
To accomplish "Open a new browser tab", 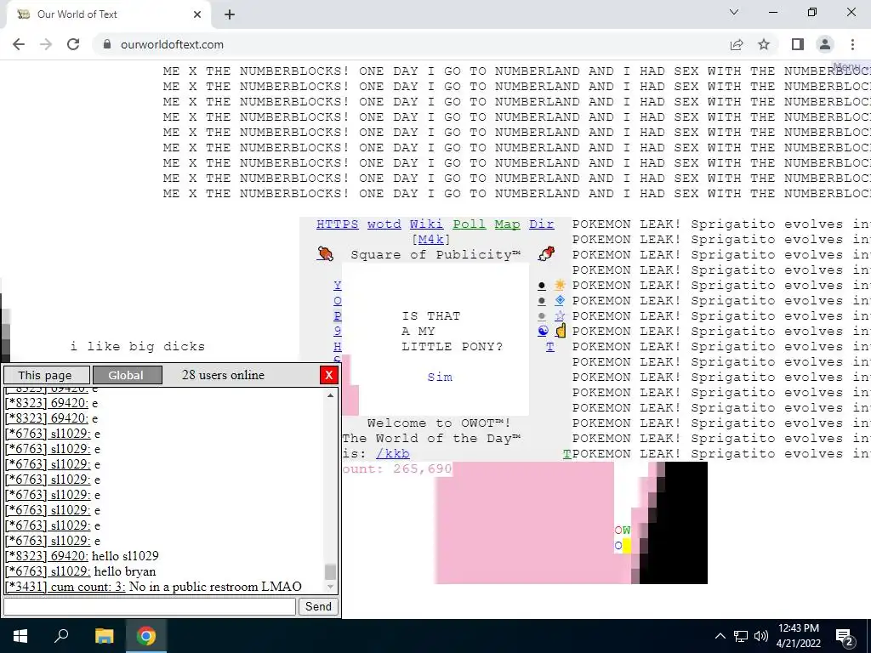I will pyautogui.click(x=230, y=14).
